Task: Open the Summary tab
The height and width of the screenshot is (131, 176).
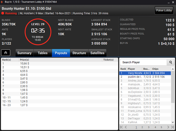Action: [x=24, y=53]
